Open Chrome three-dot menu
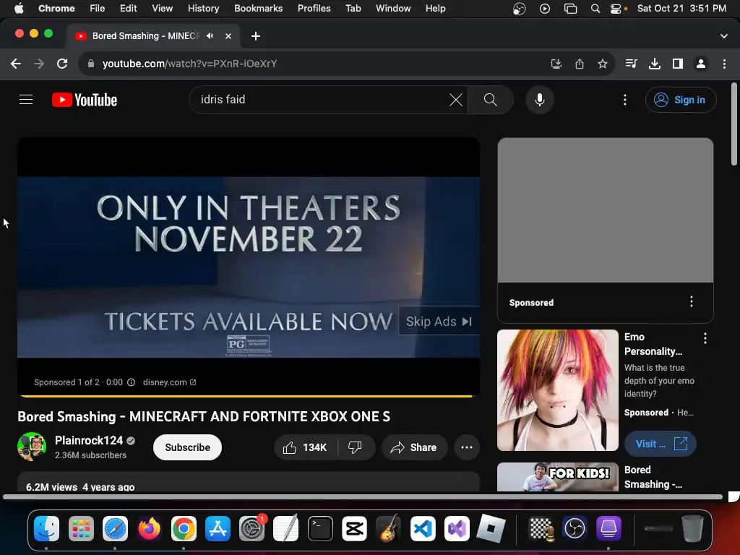This screenshot has width=740, height=555. [x=724, y=64]
